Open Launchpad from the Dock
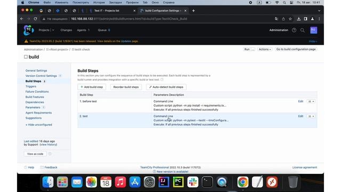Viewport: 341px width, 192px height. 62,182
